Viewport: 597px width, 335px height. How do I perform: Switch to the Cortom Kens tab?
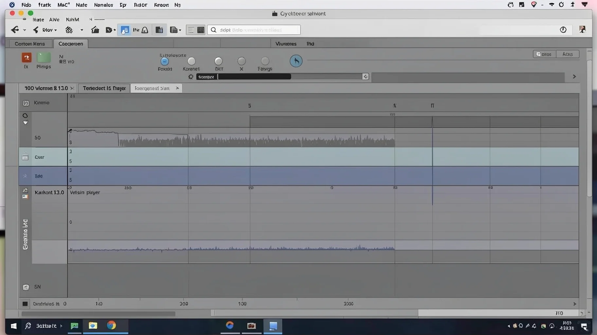[30, 44]
